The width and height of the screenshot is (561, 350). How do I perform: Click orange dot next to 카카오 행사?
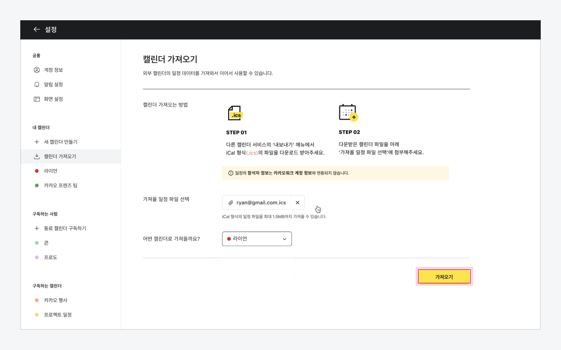click(x=37, y=300)
